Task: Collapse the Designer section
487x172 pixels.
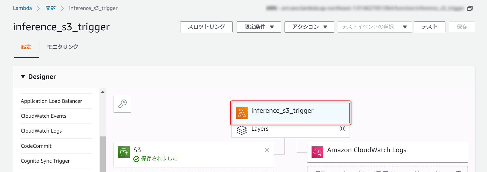Action: [23, 77]
